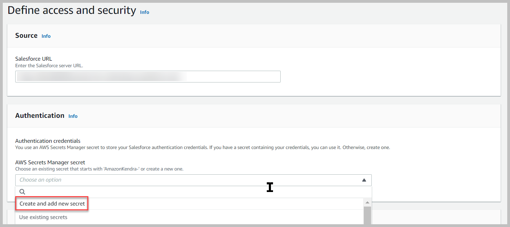Collapse the AWS Secrets Manager secret dropdown
This screenshot has width=510, height=227.
193,180
